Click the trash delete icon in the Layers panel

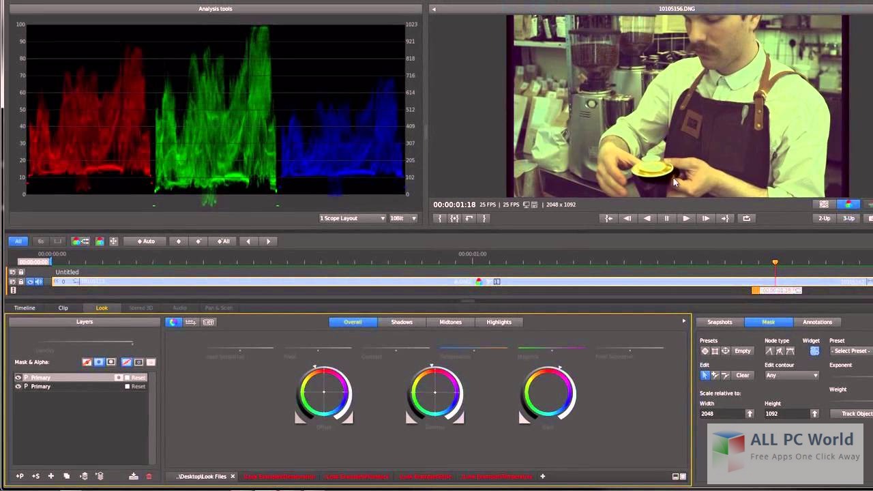tap(149, 477)
